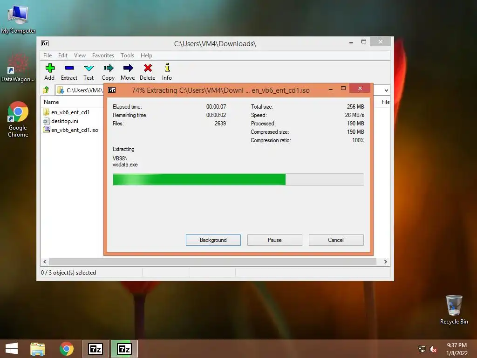Click the Elapsed time 00:00:07 value
The image size is (477, 358).
[216, 107]
